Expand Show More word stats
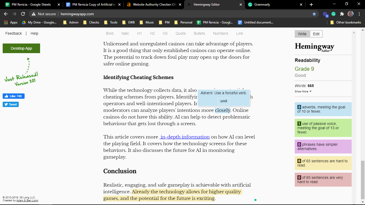Viewport: 365px width, 205px height. (303, 92)
